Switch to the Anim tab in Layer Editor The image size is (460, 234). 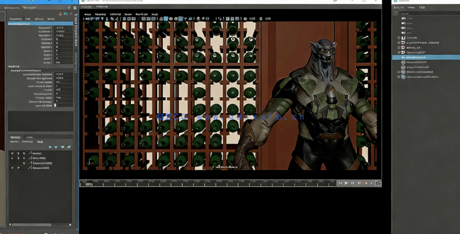(29, 137)
